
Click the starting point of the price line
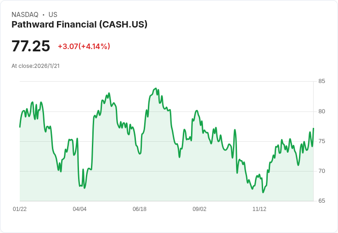pyautogui.click(x=20, y=127)
